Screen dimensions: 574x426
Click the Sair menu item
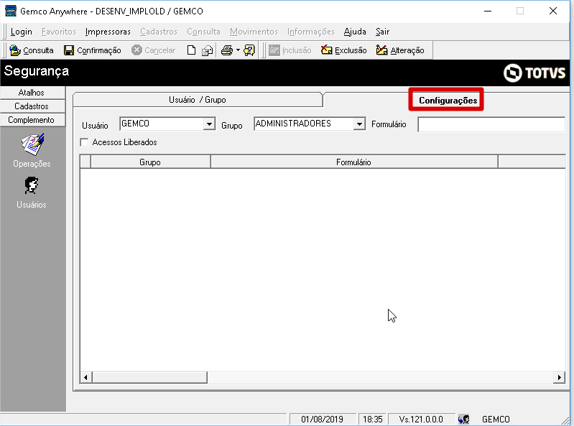pos(382,32)
